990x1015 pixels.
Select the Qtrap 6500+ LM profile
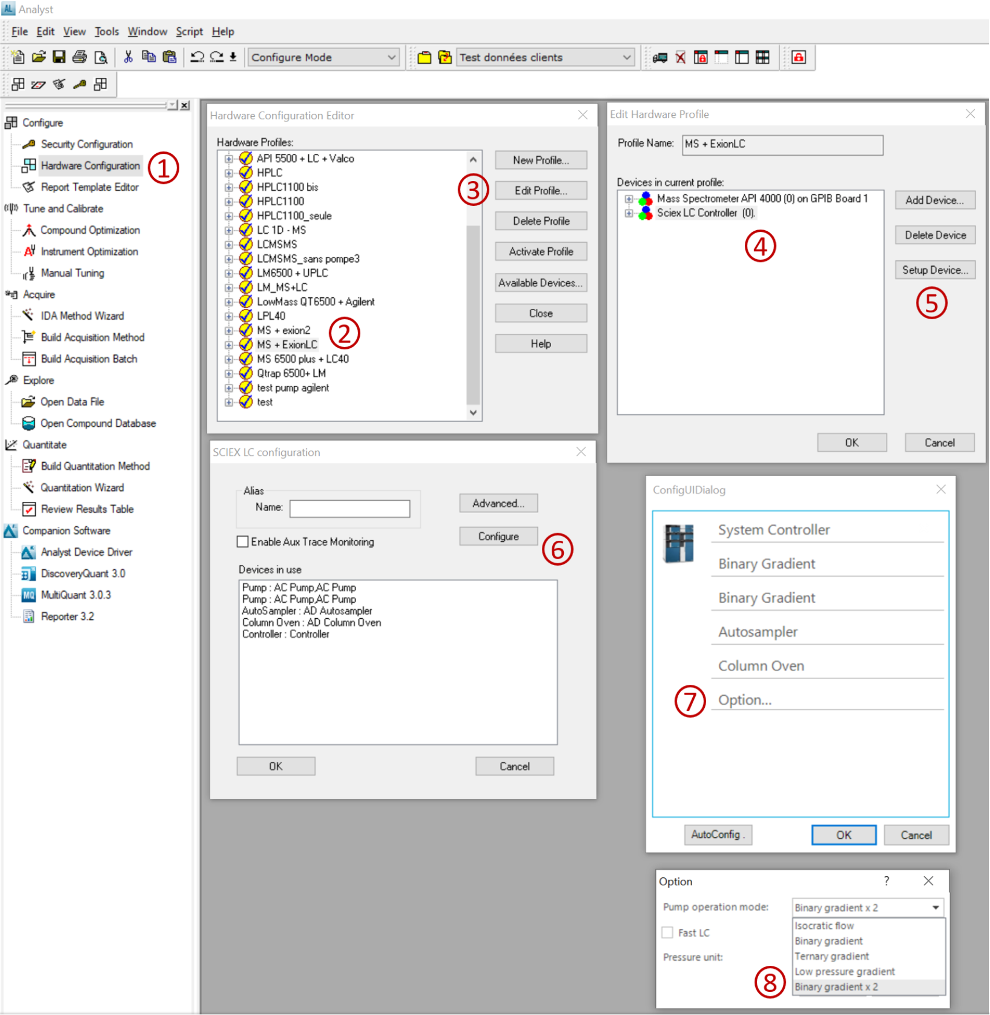coord(291,373)
